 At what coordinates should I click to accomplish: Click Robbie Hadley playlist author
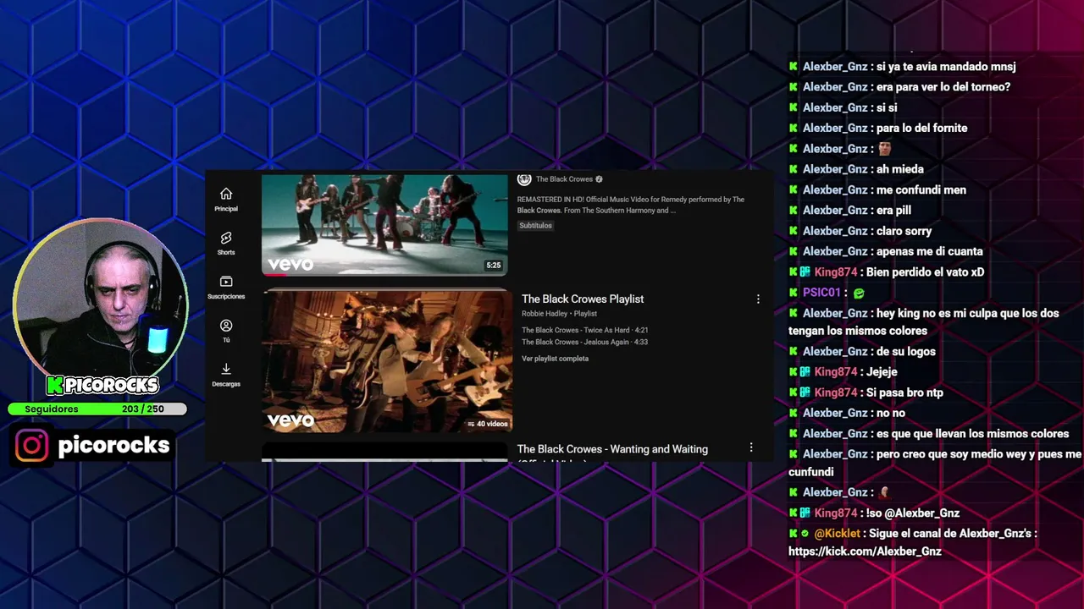545,314
